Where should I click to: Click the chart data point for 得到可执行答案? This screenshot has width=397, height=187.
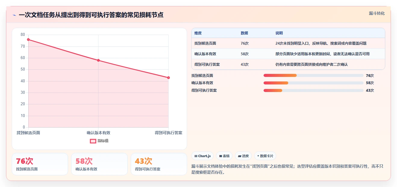click(x=168, y=78)
